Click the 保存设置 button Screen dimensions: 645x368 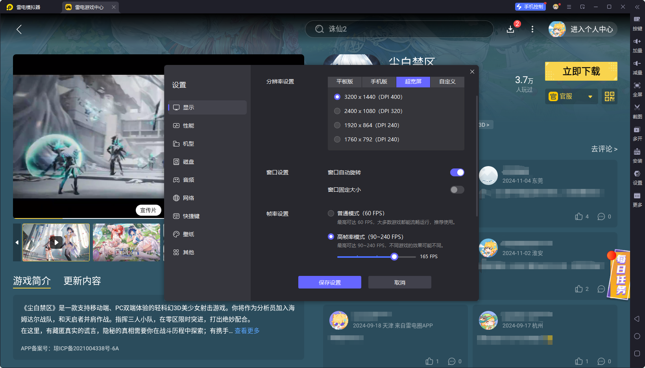coord(330,282)
